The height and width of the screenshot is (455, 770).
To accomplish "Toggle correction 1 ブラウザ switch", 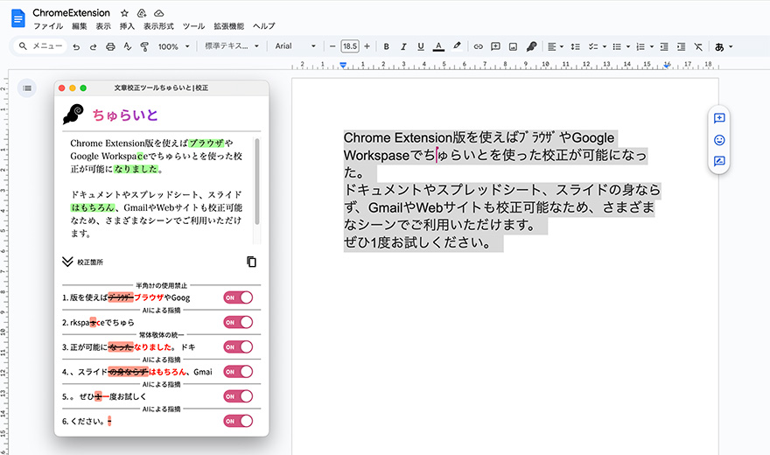I will (x=238, y=297).
